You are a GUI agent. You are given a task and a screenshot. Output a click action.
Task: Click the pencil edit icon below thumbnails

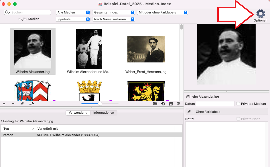(22, 104)
